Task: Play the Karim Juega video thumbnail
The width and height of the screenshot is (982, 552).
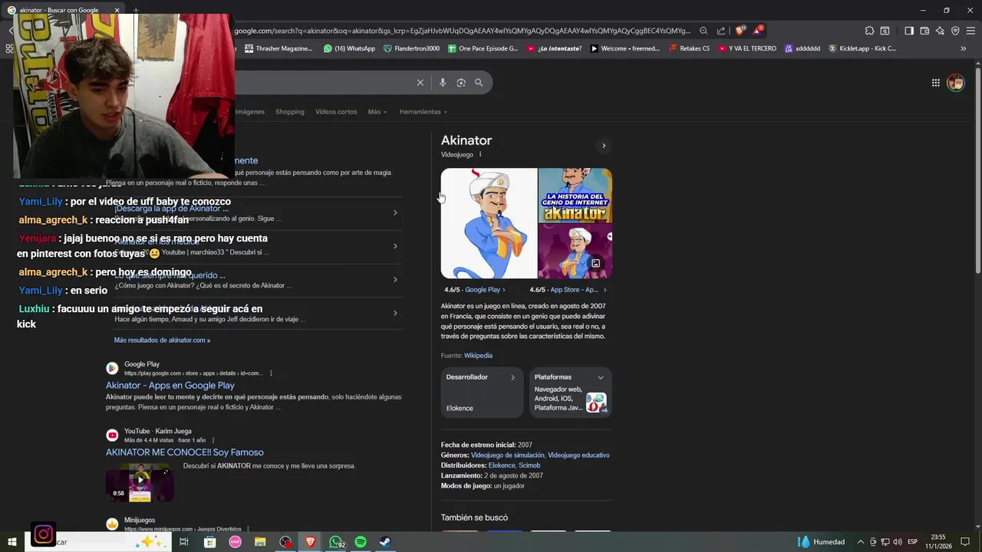Action: (140, 482)
